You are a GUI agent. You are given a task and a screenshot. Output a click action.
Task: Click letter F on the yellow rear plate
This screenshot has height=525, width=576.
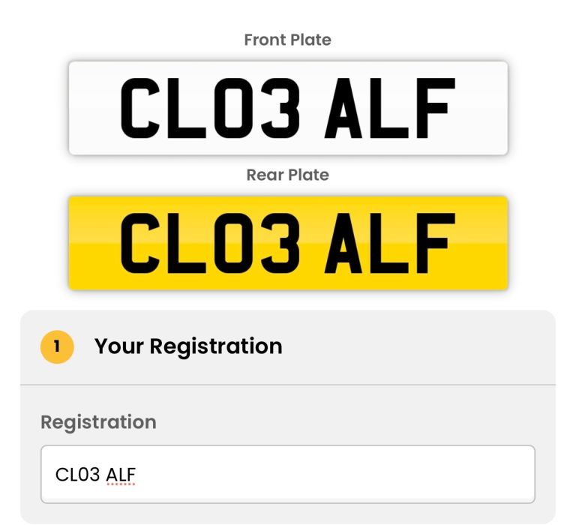(x=433, y=243)
